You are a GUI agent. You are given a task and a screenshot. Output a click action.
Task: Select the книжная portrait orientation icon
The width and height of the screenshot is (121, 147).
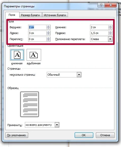[x=17, y=55]
